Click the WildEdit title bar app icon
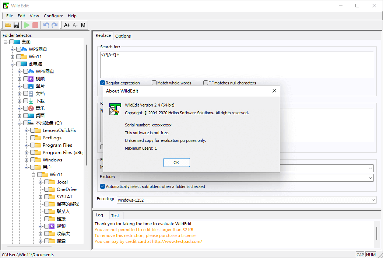383x258 pixels. [x=6, y=6]
